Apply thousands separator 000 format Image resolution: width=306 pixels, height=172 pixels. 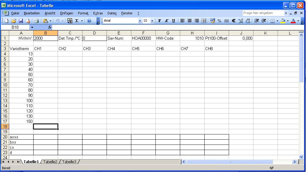pos(226,21)
